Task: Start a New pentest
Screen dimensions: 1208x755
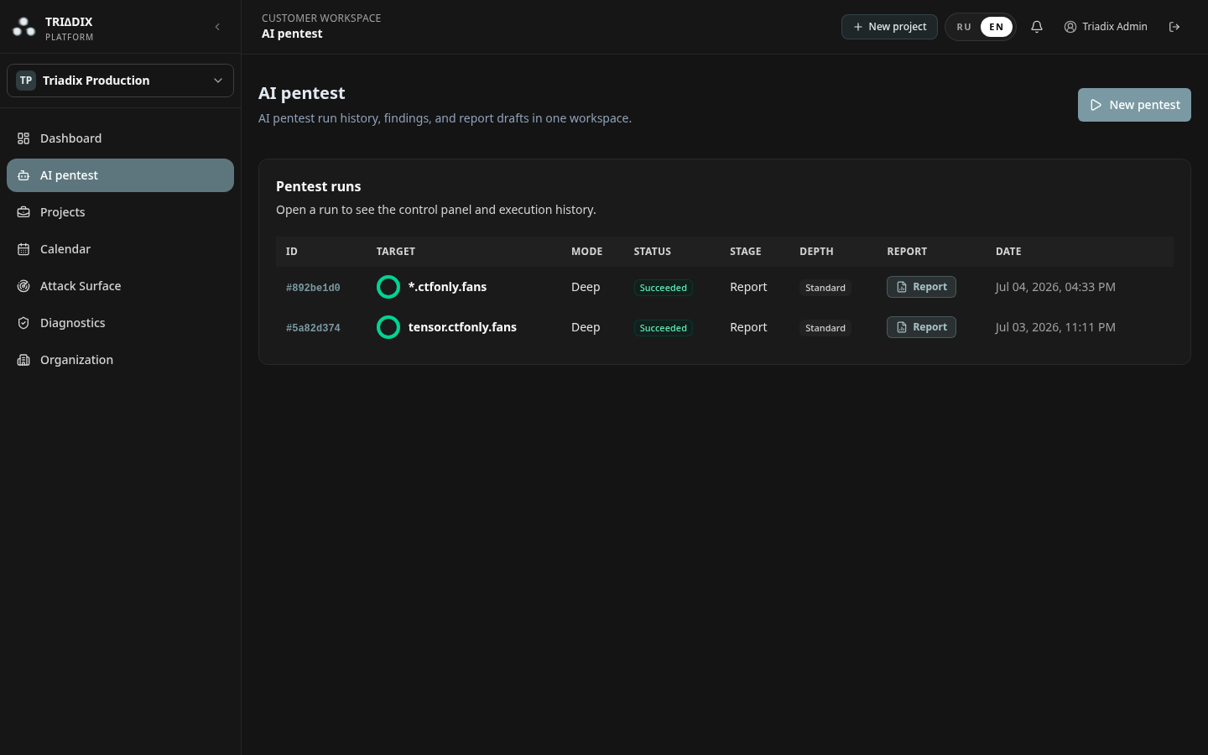Action: tap(1134, 105)
